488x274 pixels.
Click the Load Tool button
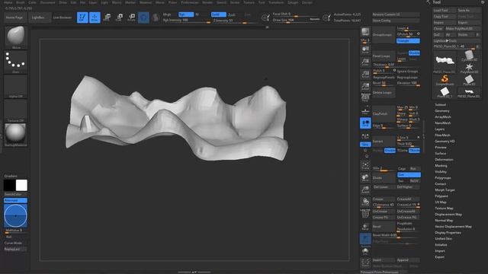click(x=445, y=10)
